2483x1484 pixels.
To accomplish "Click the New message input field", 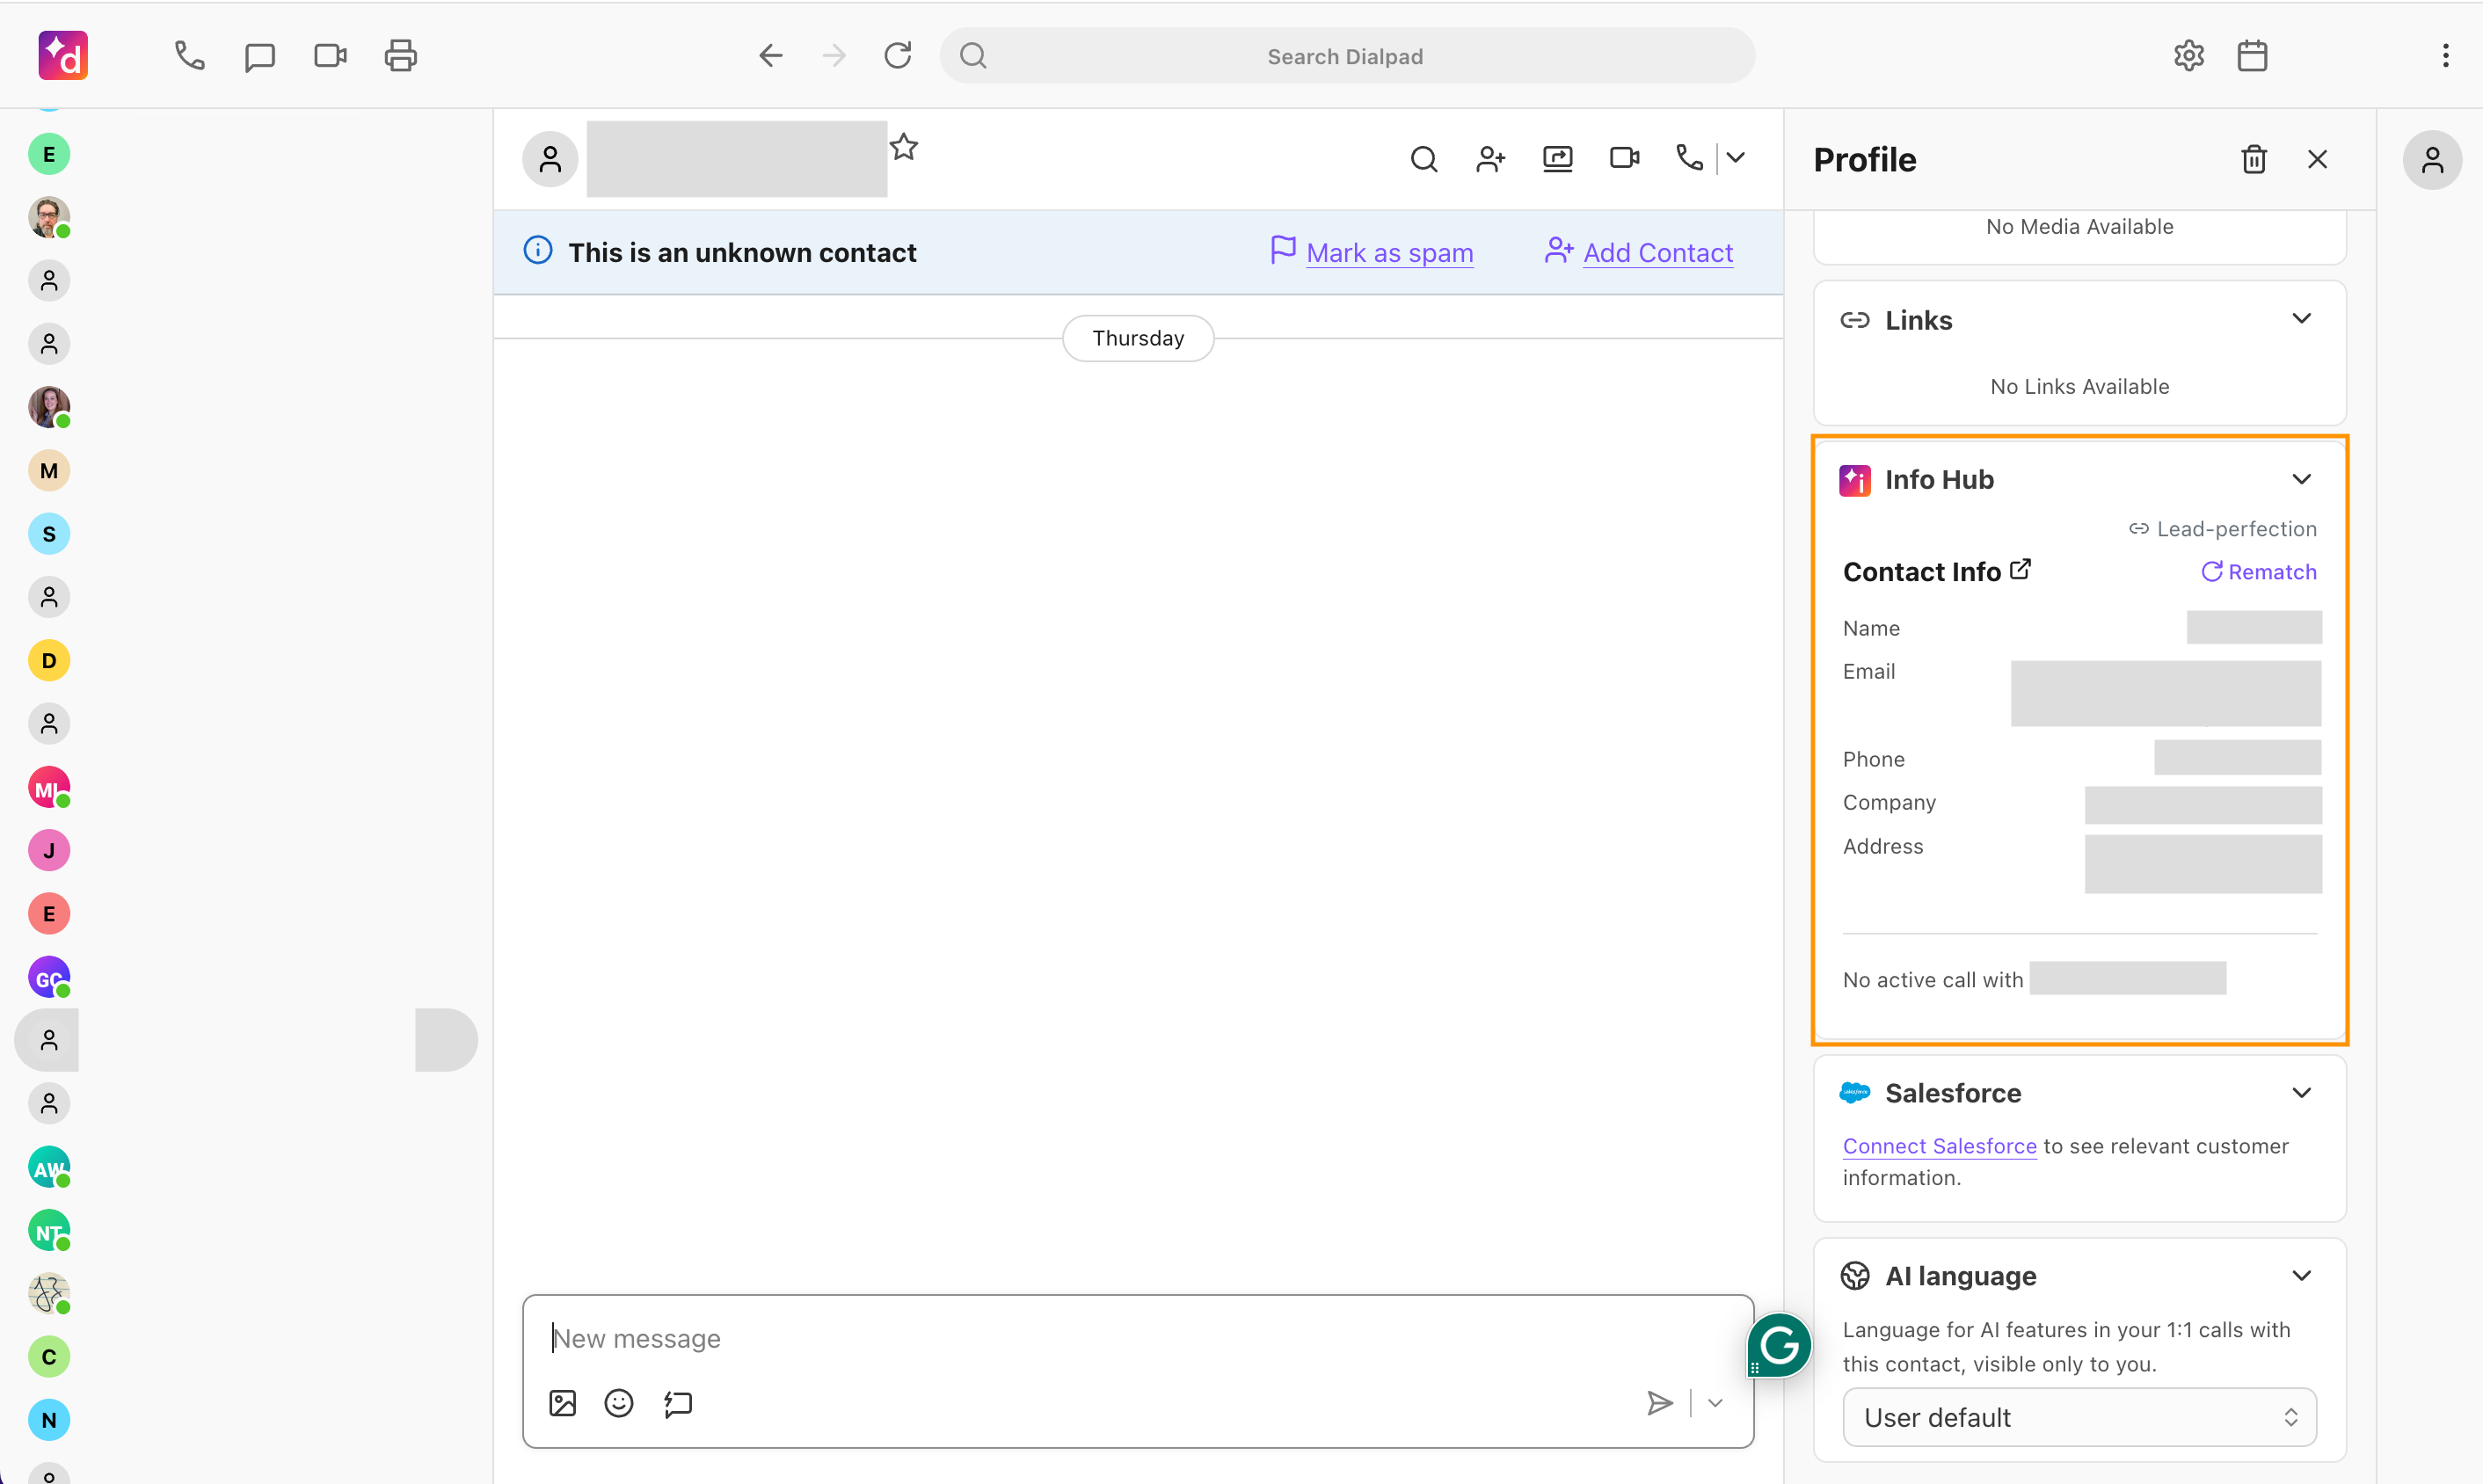I will [1138, 1338].
